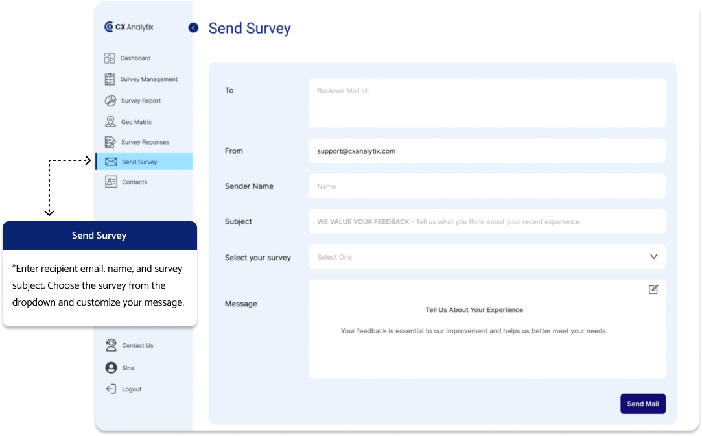The image size is (702, 436).
Task: Click the Send Survey envelope icon
Action: 111,162
